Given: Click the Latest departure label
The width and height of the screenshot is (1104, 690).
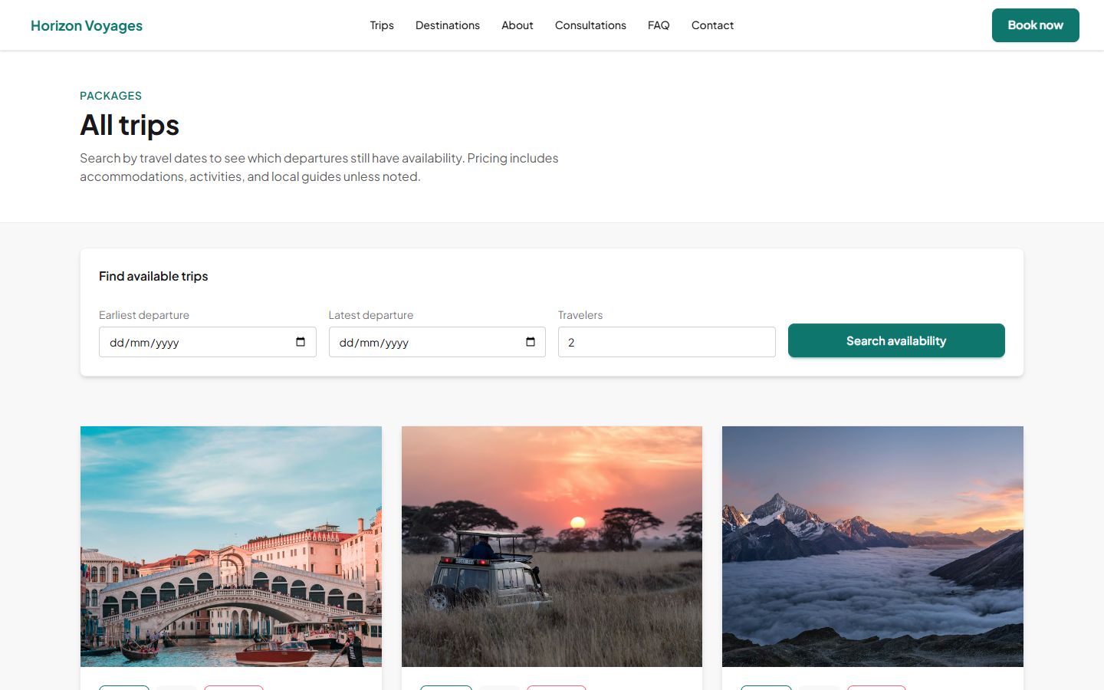Looking at the screenshot, I should click(371, 315).
